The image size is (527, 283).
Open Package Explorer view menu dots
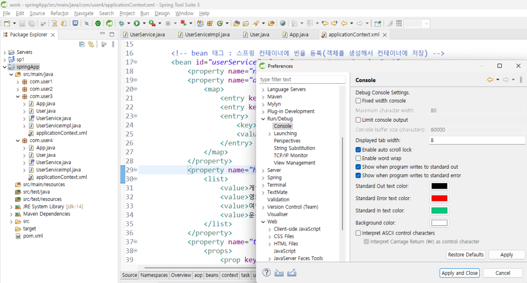coord(113,44)
